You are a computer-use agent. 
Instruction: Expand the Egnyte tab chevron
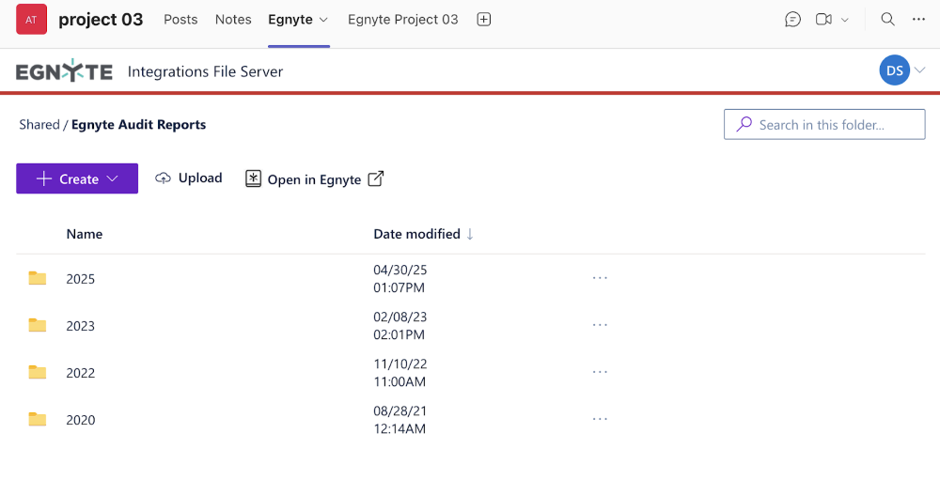(323, 20)
